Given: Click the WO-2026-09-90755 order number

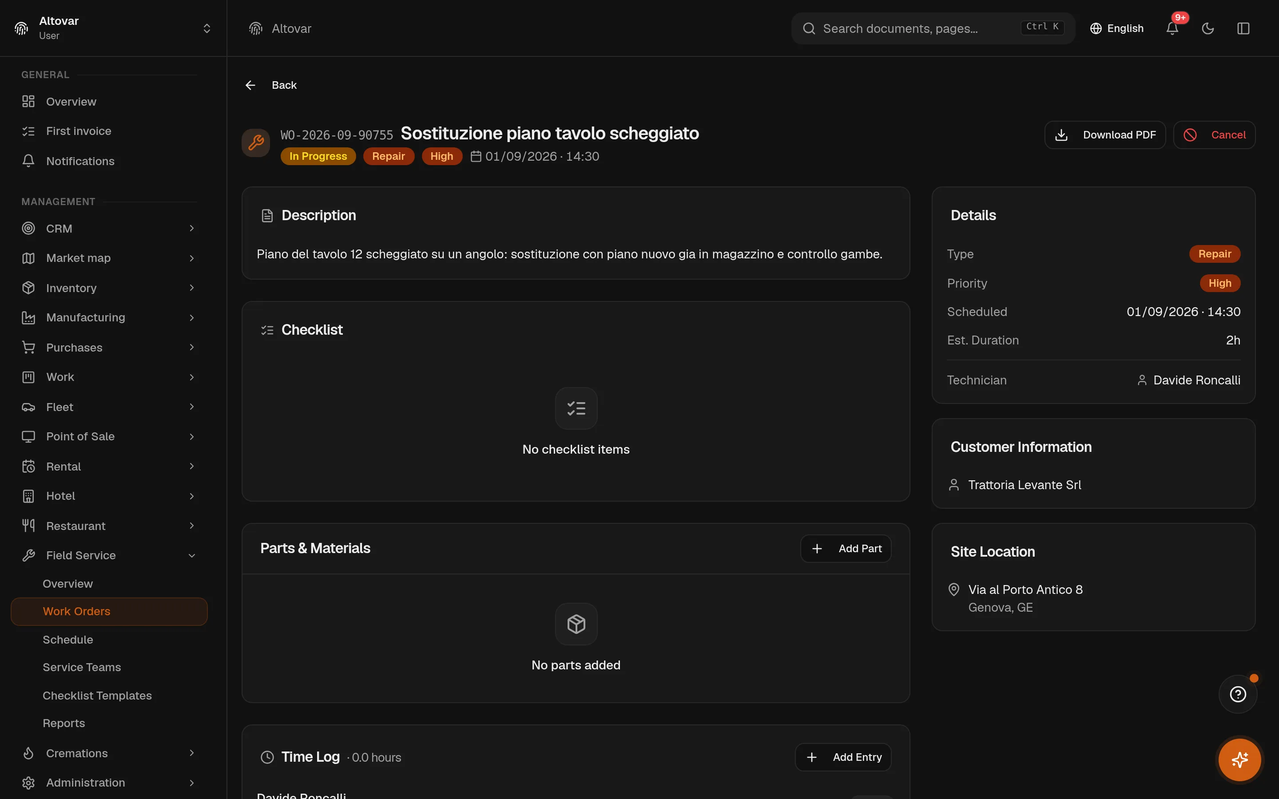Looking at the screenshot, I should pyautogui.click(x=337, y=135).
